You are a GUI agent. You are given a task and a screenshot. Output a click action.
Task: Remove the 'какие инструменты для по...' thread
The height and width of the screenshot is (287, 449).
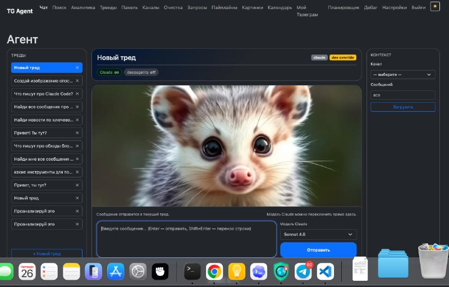[77, 172]
